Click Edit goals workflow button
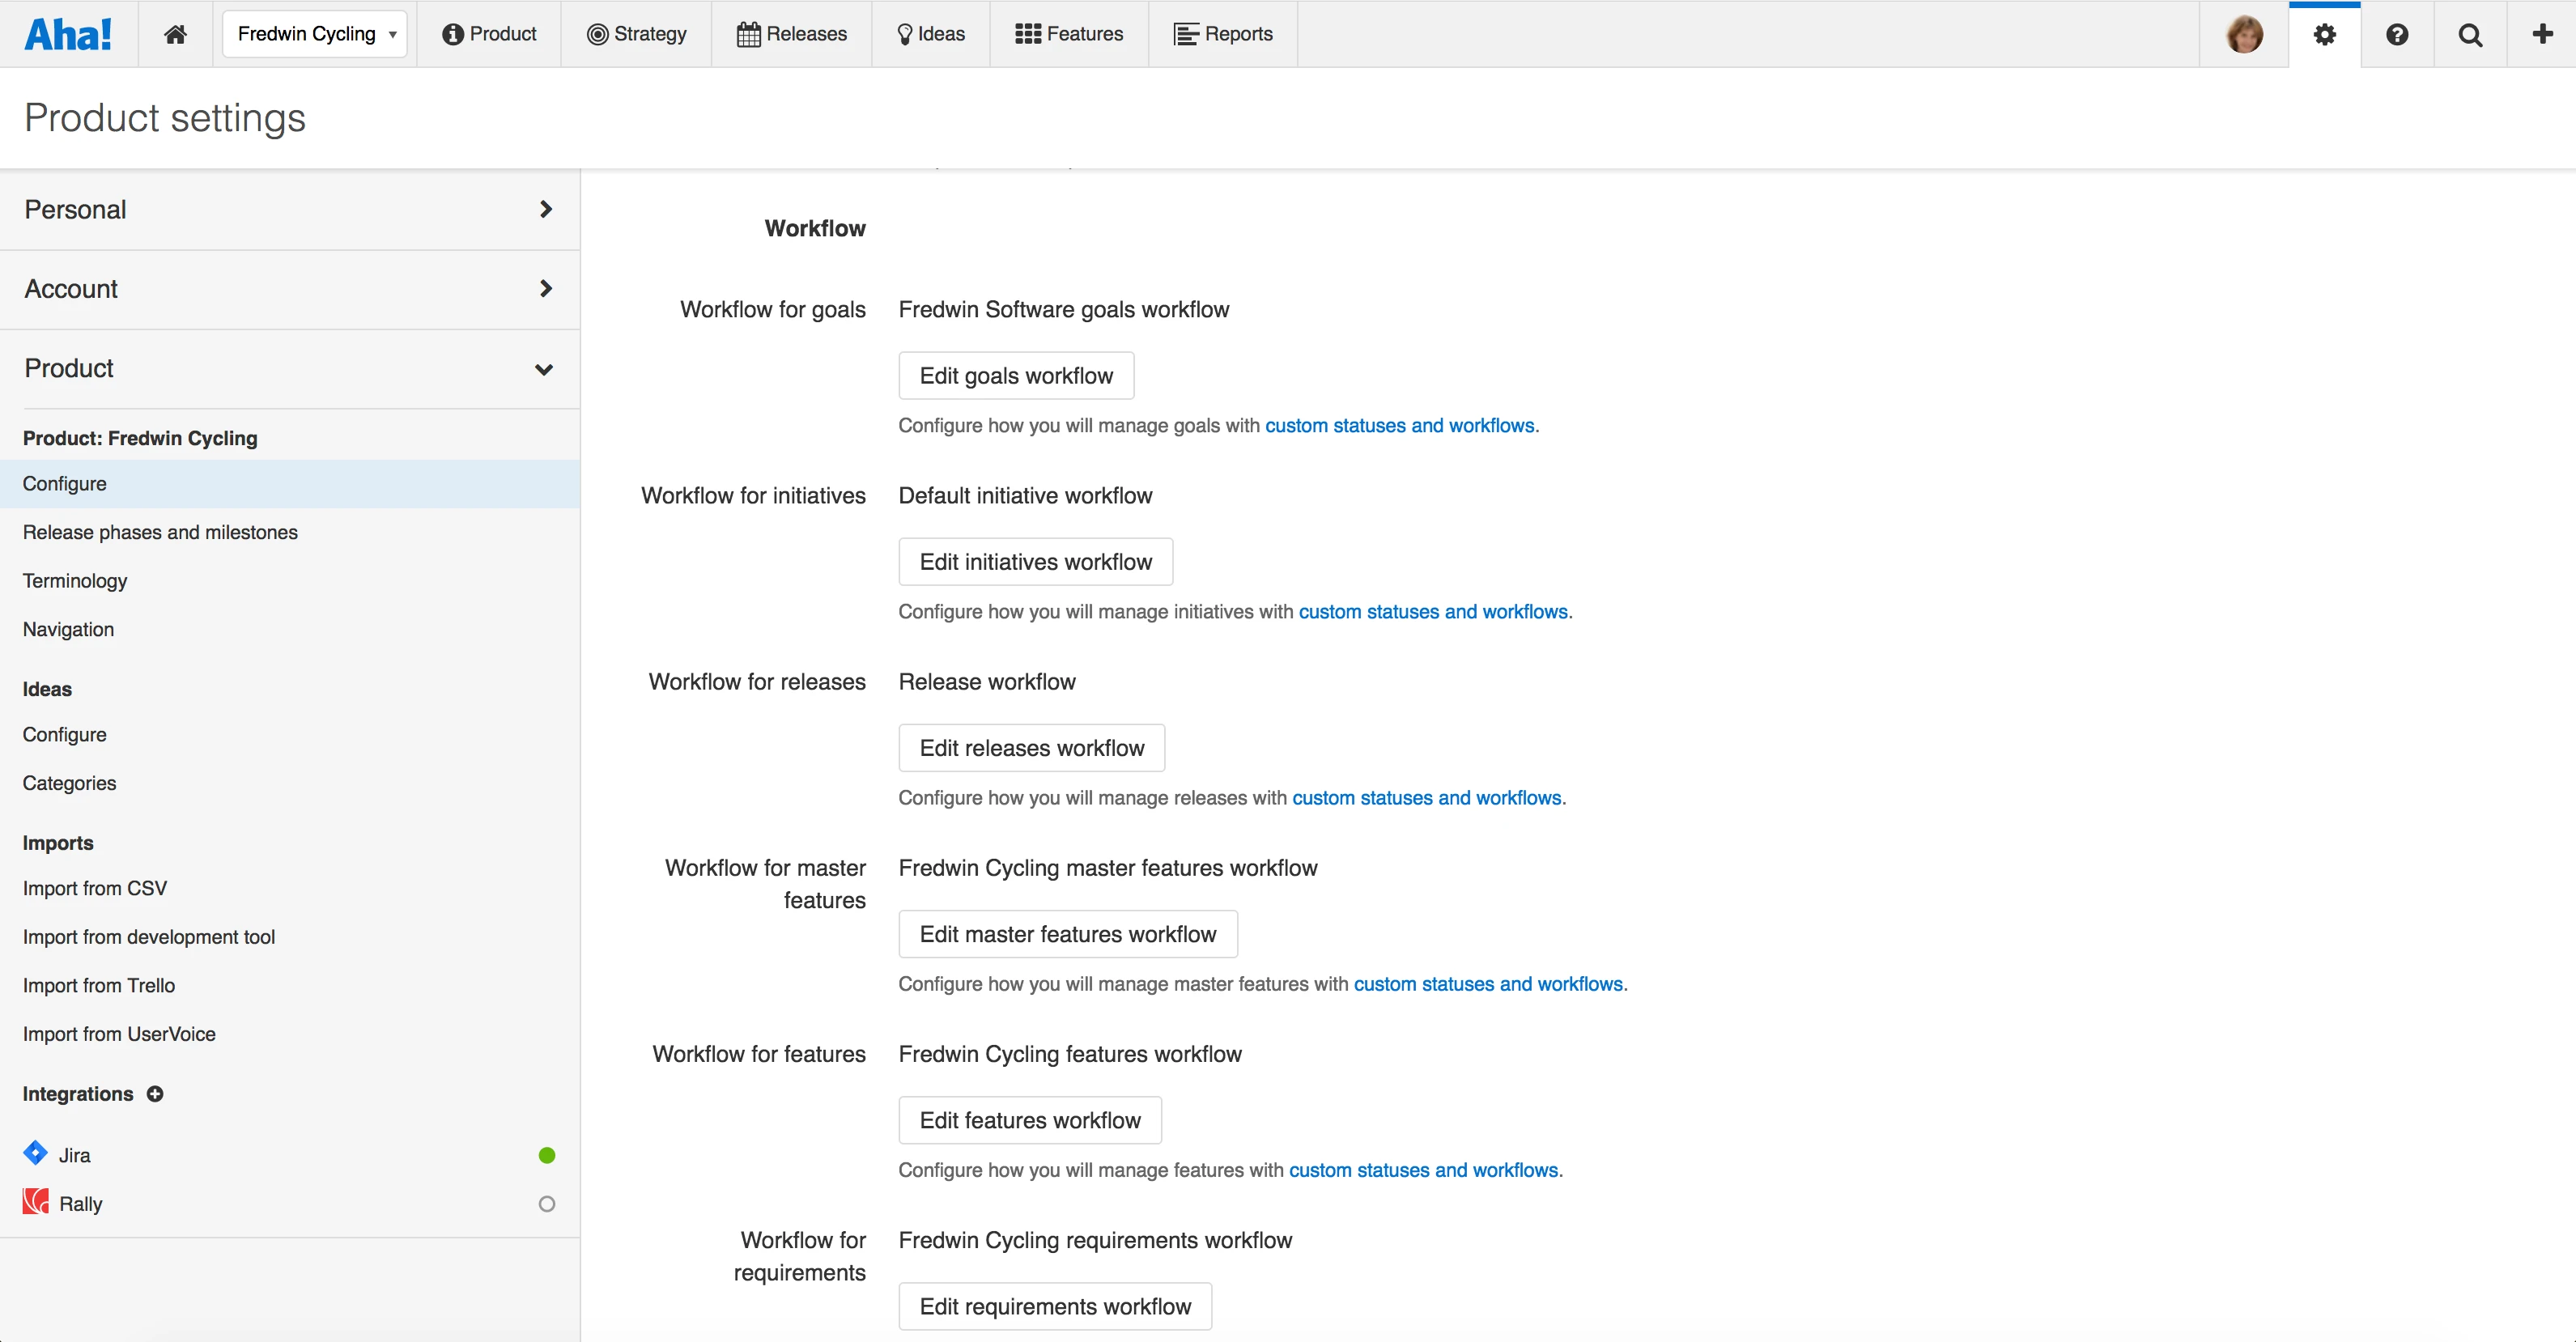The image size is (2576, 1342). pos(1015,376)
